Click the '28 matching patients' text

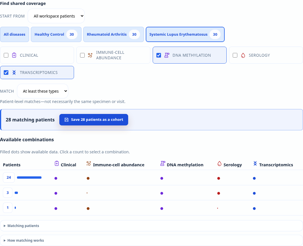coord(30,120)
